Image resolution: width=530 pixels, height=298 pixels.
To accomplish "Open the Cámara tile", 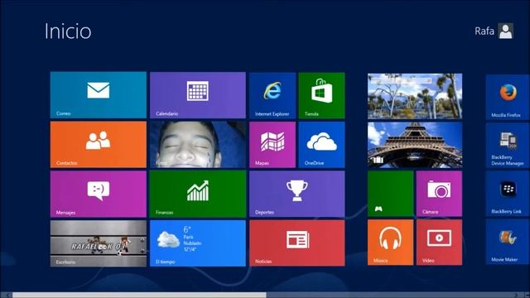I will [x=439, y=194].
